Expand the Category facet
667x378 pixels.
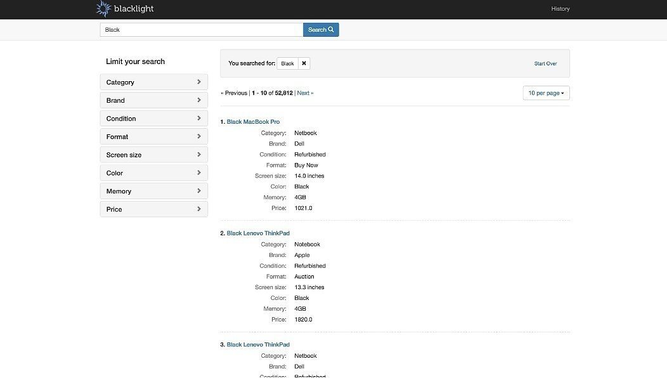click(x=153, y=82)
